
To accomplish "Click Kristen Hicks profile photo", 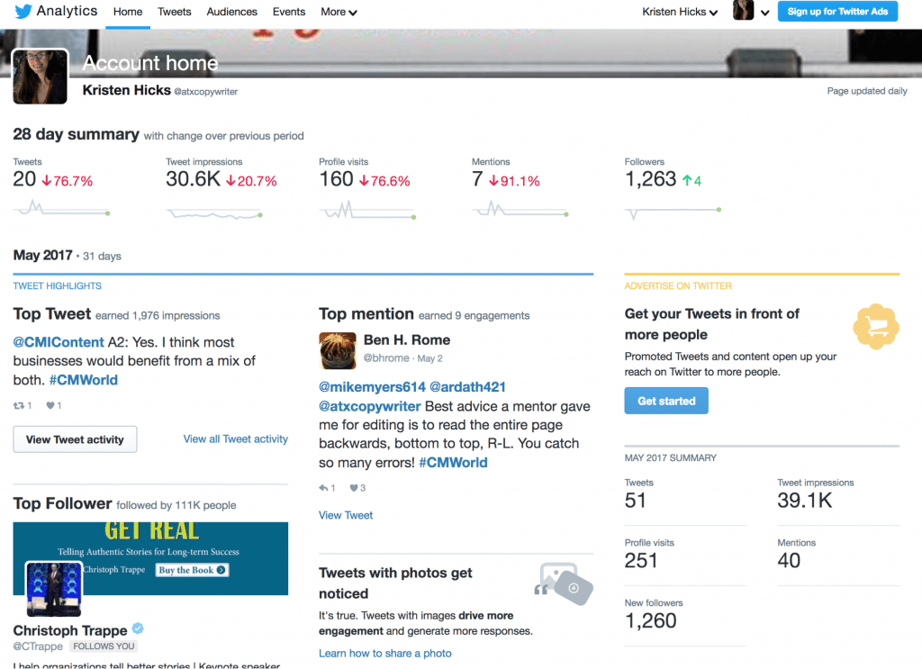I will point(40,77).
